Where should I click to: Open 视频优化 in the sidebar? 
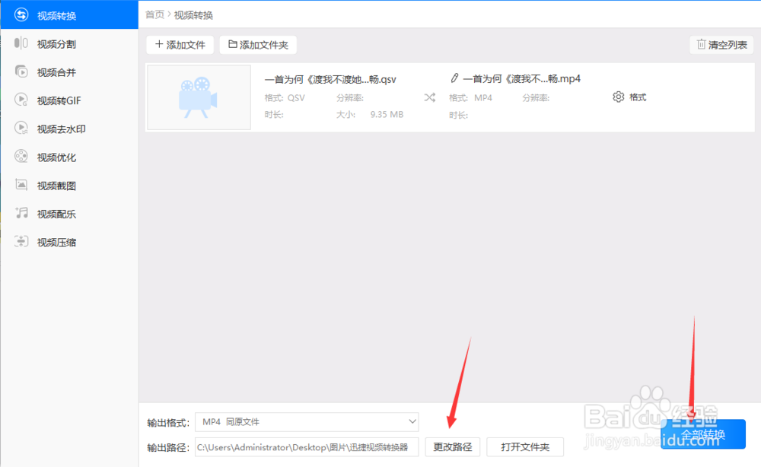pyautogui.click(x=69, y=157)
